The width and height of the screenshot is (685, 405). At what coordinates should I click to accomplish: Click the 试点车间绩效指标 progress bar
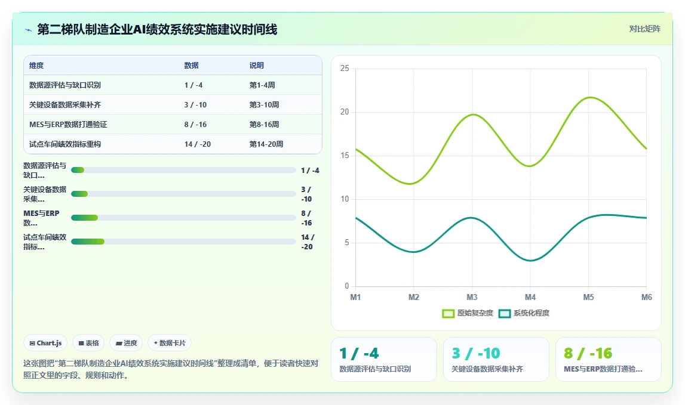[x=183, y=242]
